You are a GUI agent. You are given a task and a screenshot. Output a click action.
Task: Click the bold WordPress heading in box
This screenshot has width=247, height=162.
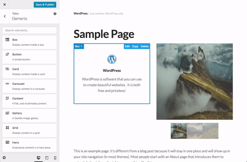(x=112, y=70)
